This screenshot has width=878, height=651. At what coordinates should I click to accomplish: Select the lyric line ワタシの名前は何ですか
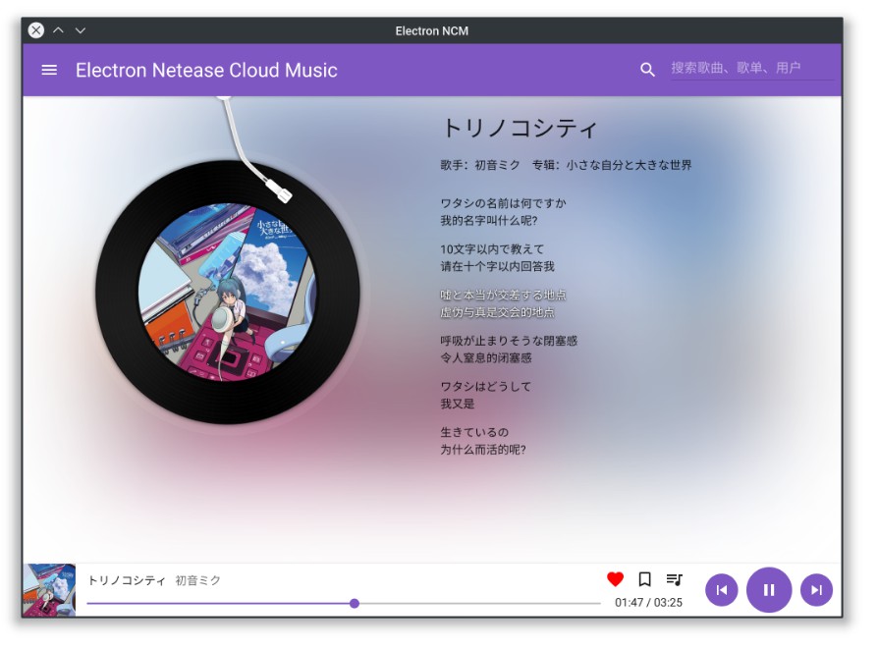pyautogui.click(x=503, y=203)
